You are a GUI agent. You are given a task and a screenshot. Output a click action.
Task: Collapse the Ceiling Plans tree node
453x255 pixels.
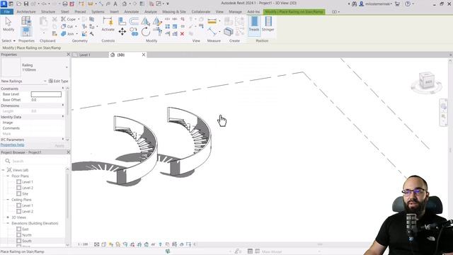[8, 200]
